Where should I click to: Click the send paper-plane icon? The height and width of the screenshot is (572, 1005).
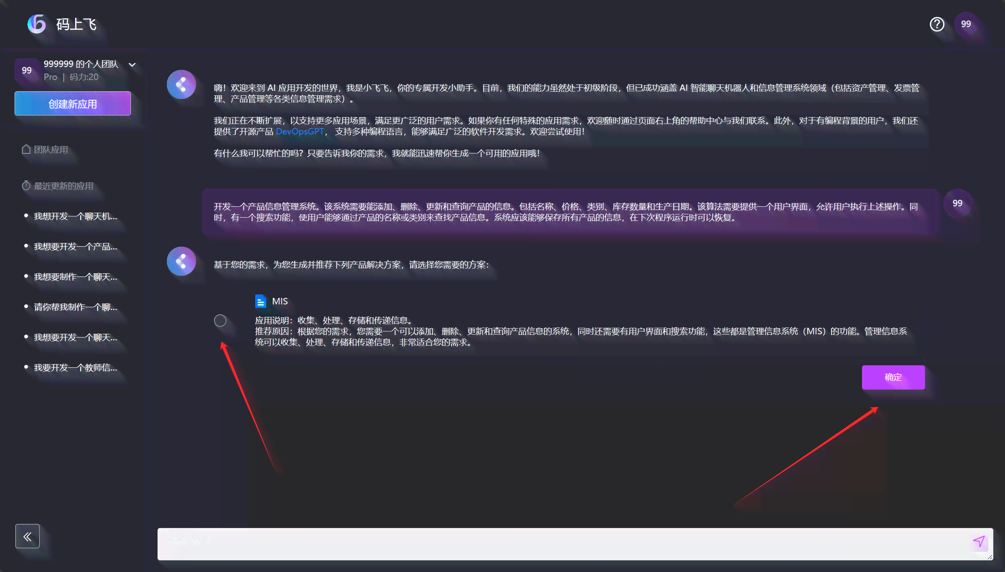(x=979, y=542)
